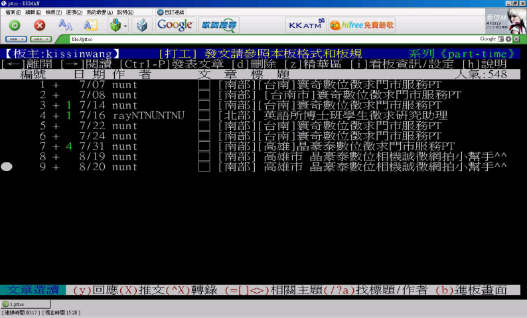The height and width of the screenshot is (318, 527).
Task: Click the 蔡依林 MYSELF album banner
Action: pyautogui.click(x=506, y=21)
